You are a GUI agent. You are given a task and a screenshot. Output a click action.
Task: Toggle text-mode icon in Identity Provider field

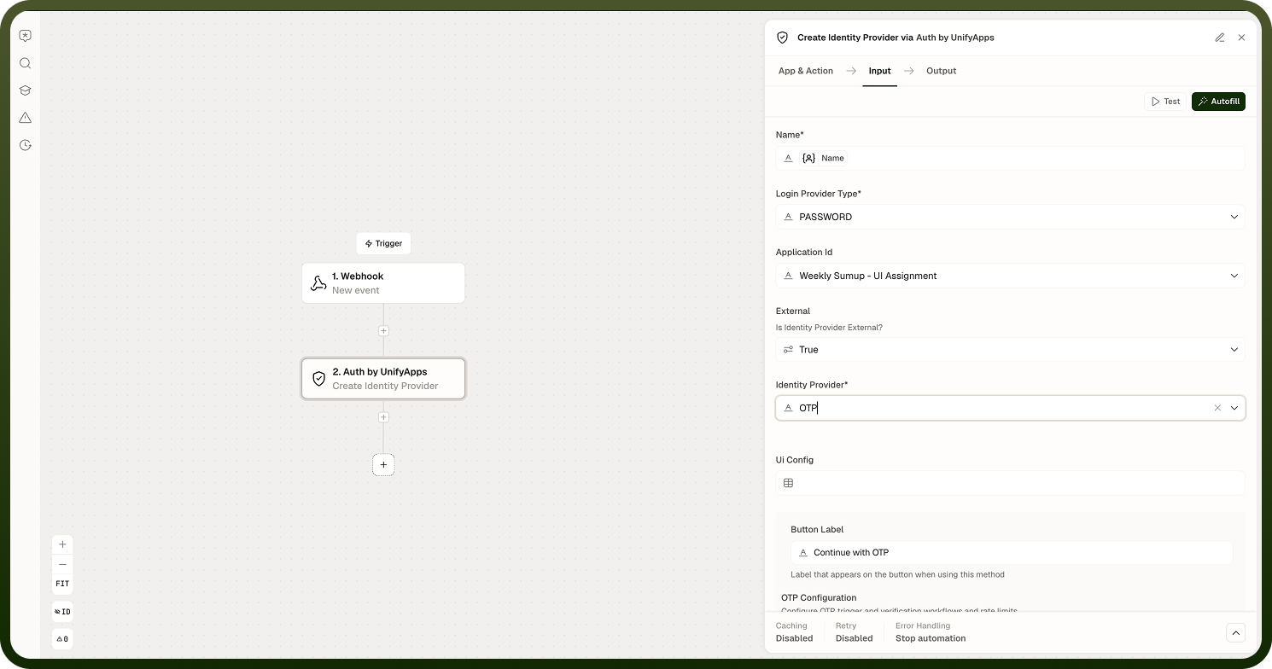[788, 408]
